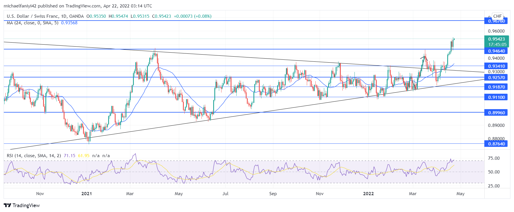
Task: Click the RSI SMA value 61.95
Action: (x=84, y=156)
